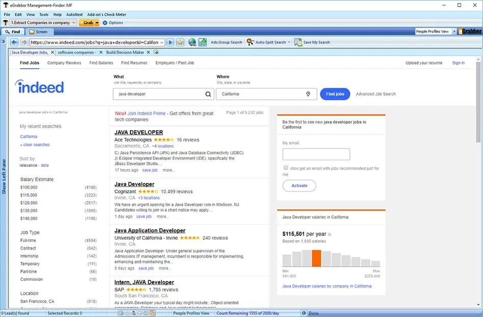This screenshot has width=483, height=317.
Task: Click the salary info help icon
Action: (x=330, y=235)
